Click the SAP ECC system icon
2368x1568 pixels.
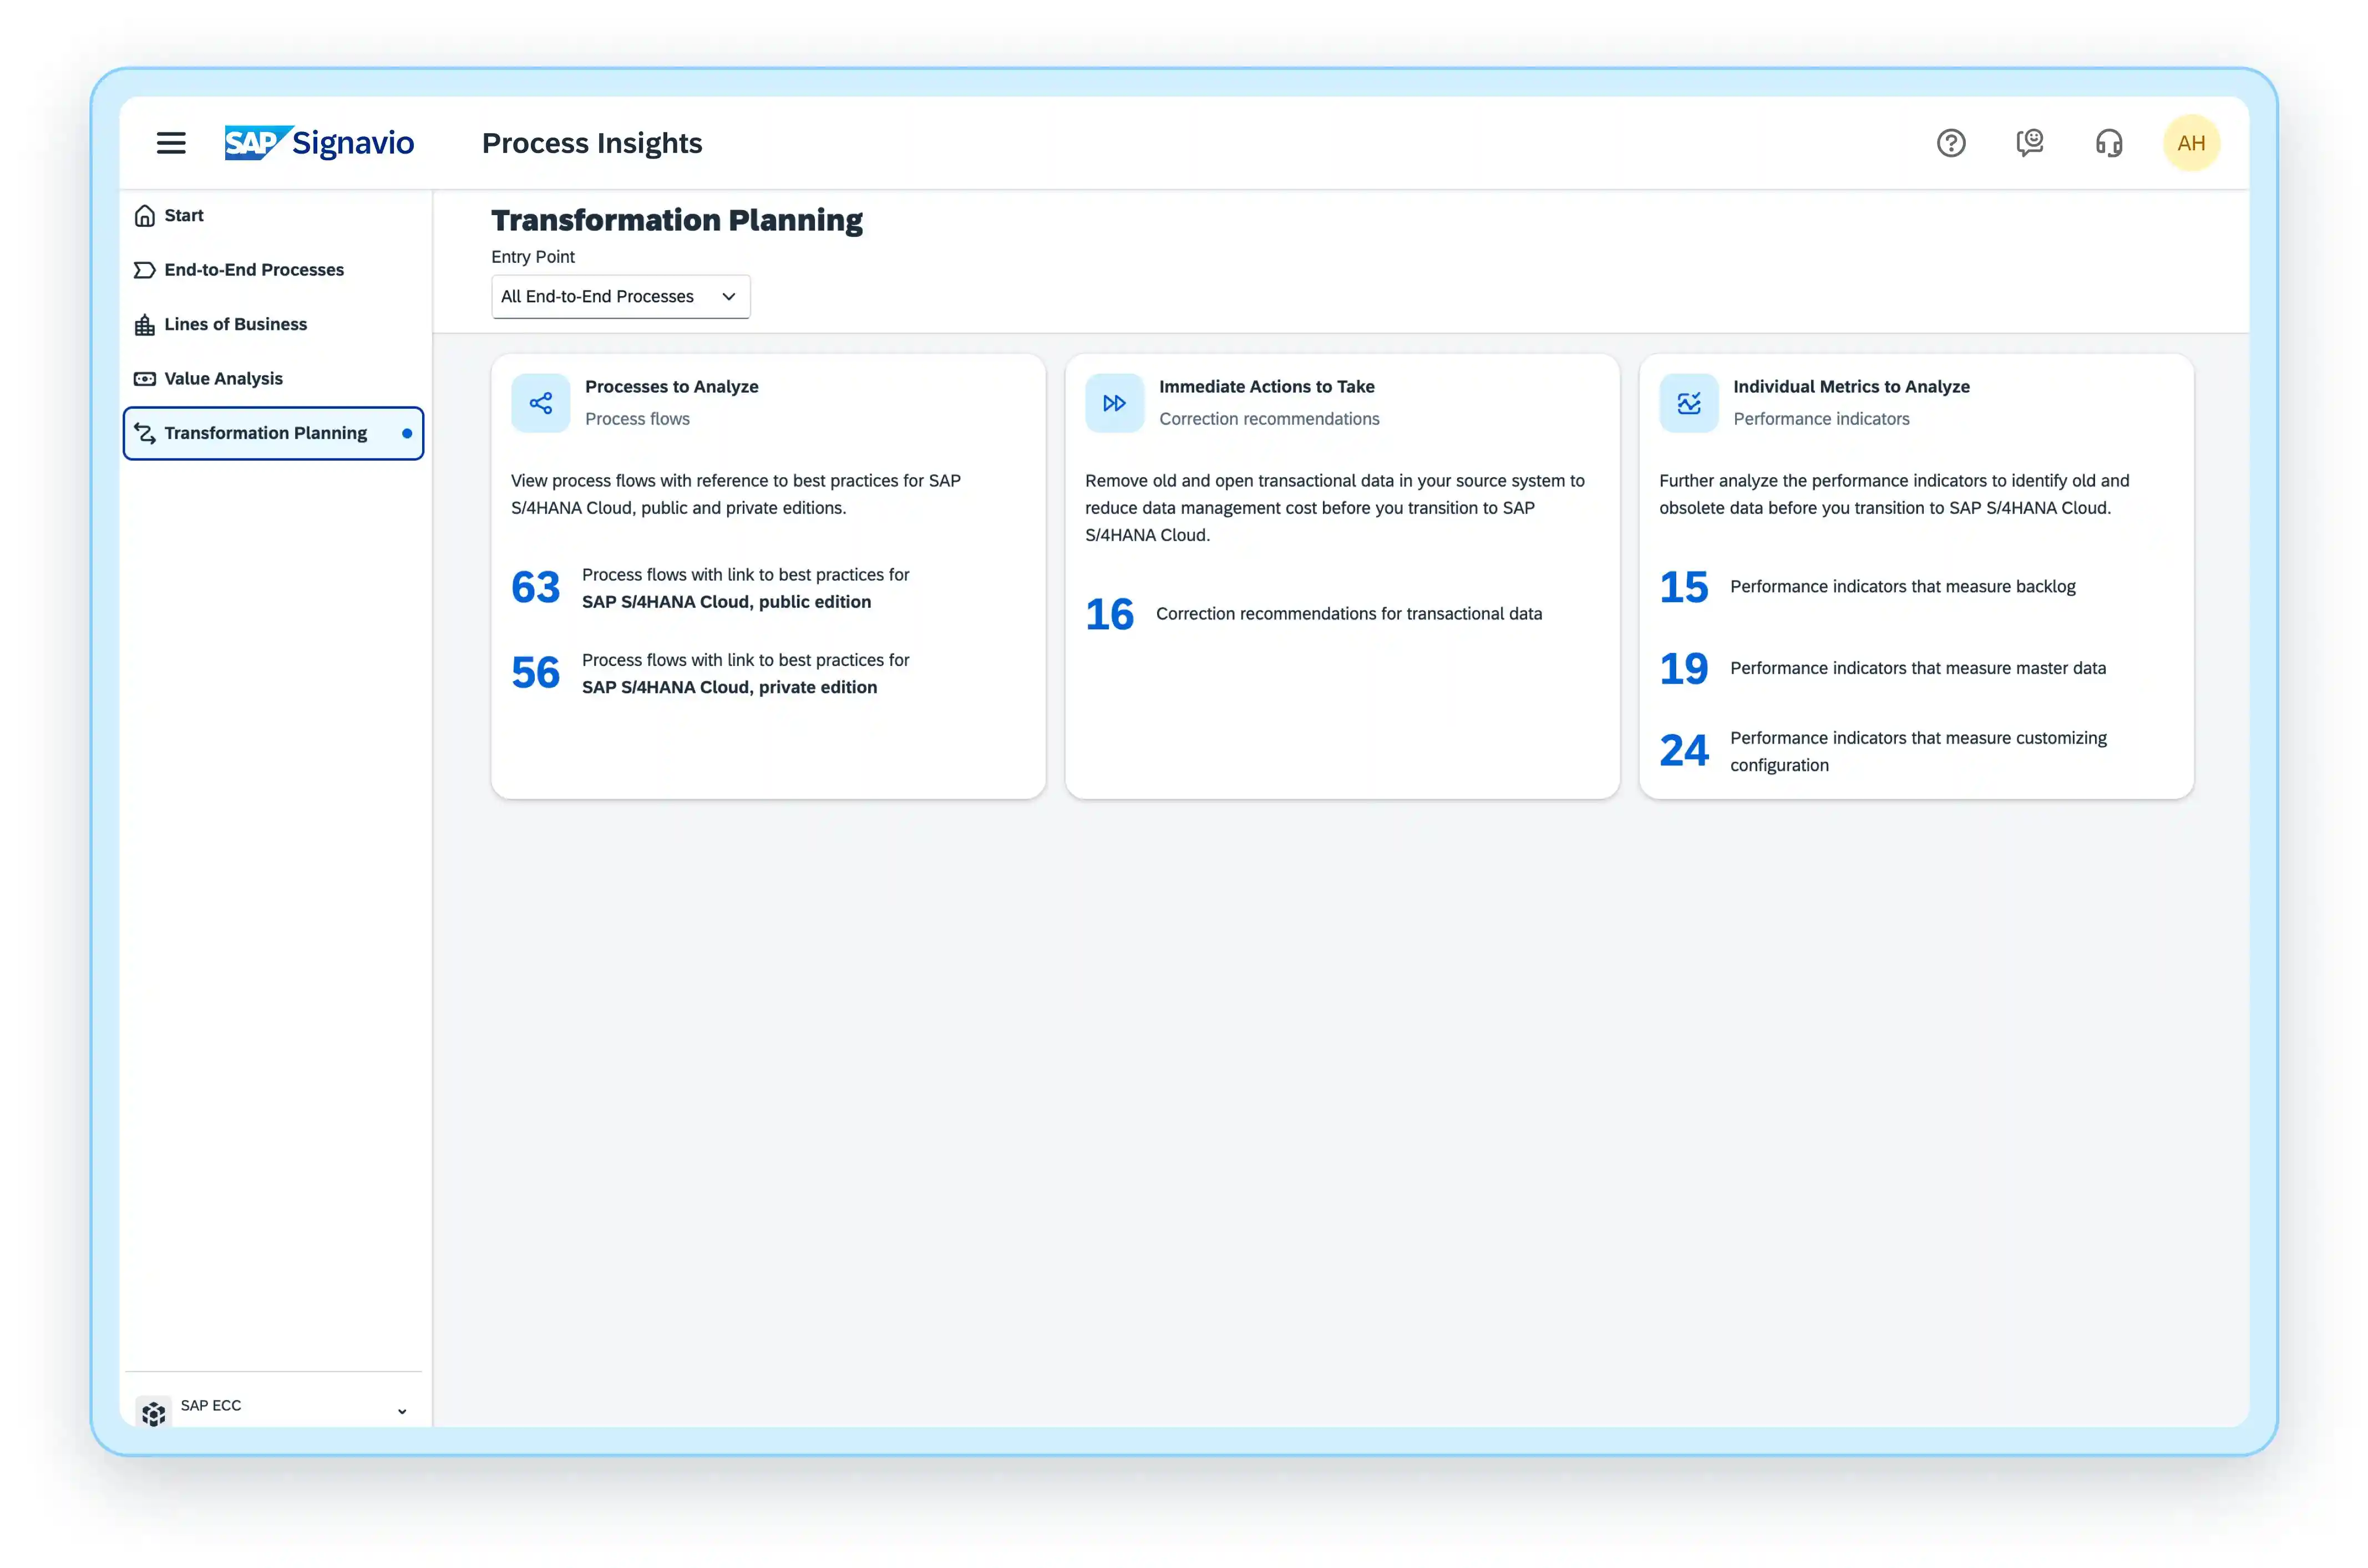click(153, 1412)
